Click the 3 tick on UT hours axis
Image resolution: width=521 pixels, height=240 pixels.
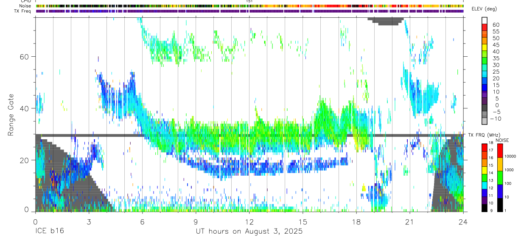pos(89,222)
